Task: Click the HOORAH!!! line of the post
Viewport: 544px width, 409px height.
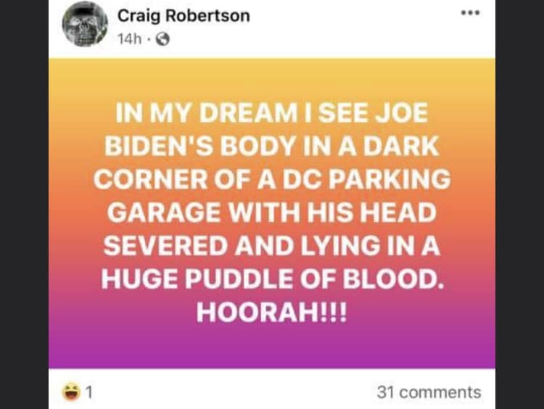Action: [x=272, y=313]
